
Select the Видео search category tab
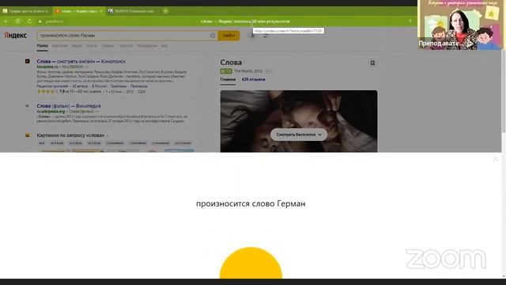pos(77,46)
